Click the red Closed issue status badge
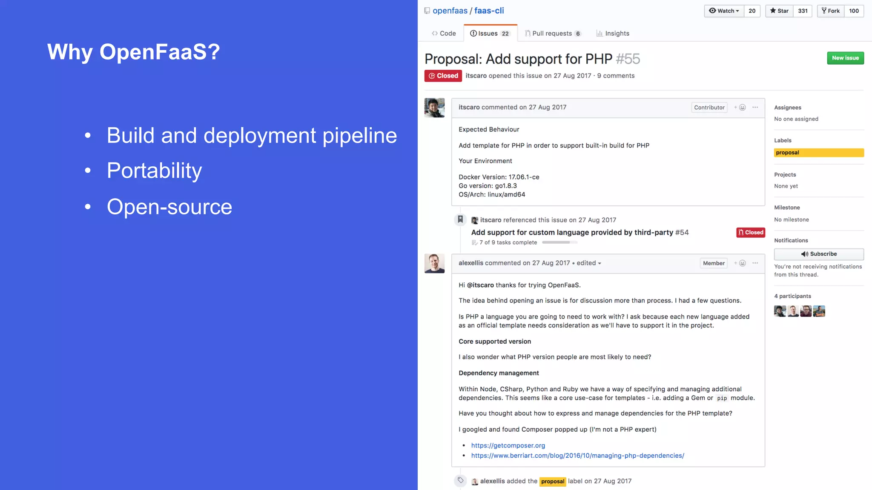872x490 pixels. coord(443,76)
